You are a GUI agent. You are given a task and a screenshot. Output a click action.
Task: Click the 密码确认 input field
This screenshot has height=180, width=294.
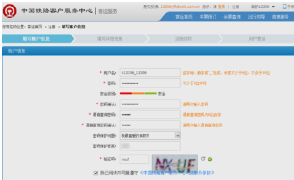click(x=150, y=104)
